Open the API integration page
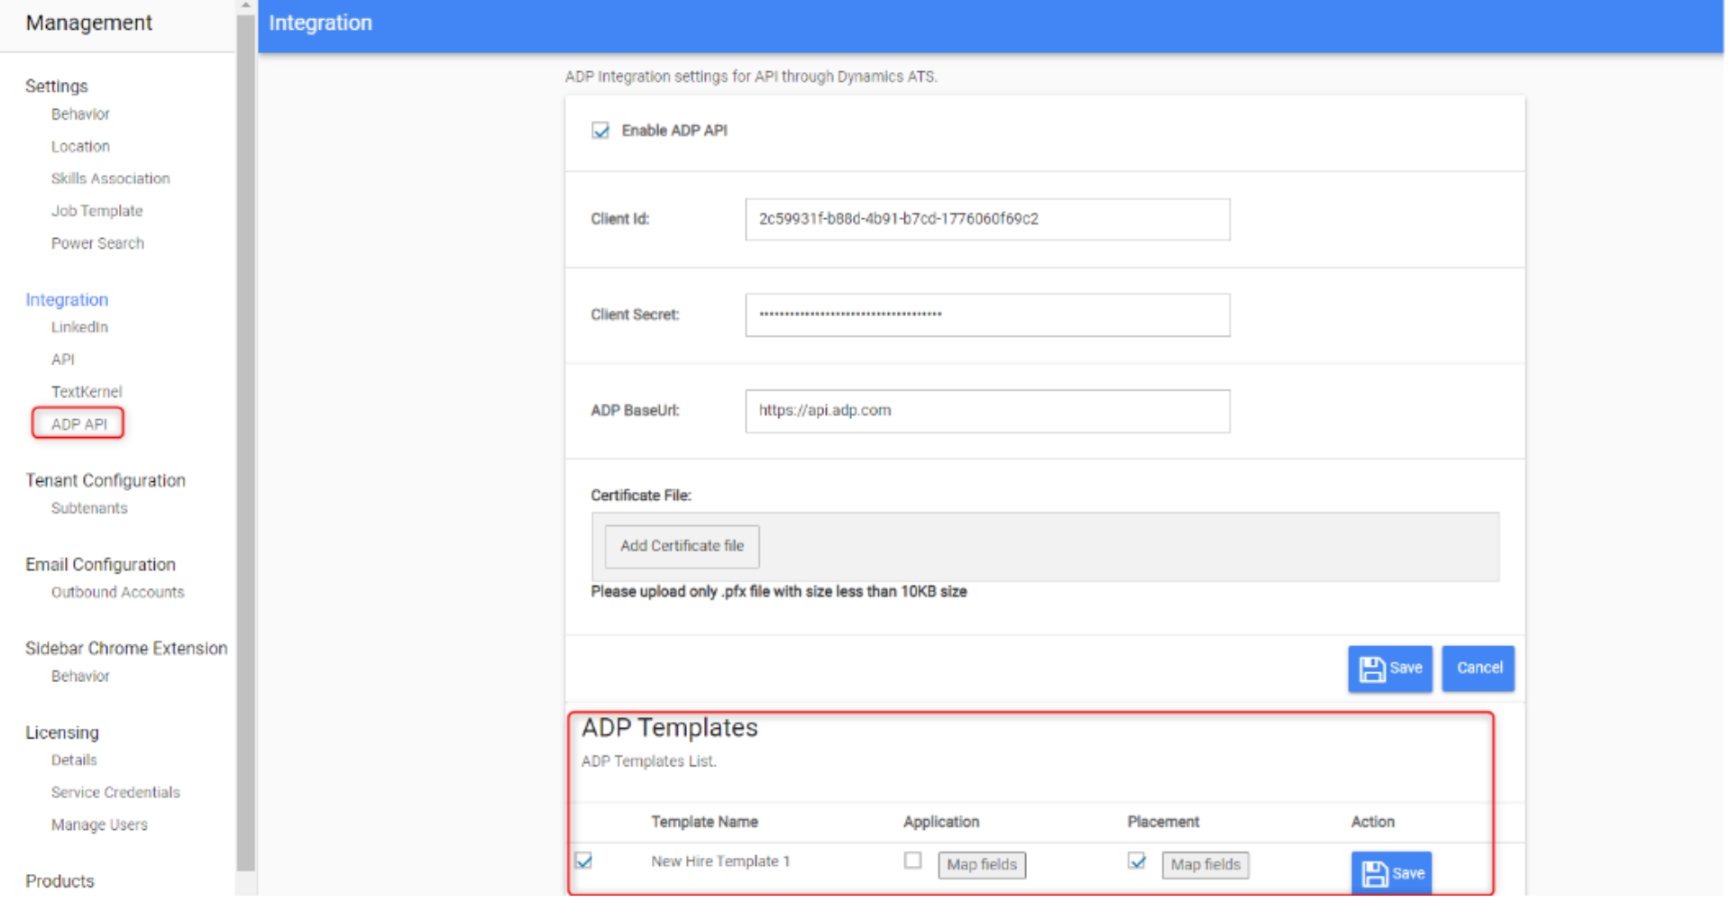Image resolution: width=1731 pixels, height=911 pixels. [x=63, y=360]
